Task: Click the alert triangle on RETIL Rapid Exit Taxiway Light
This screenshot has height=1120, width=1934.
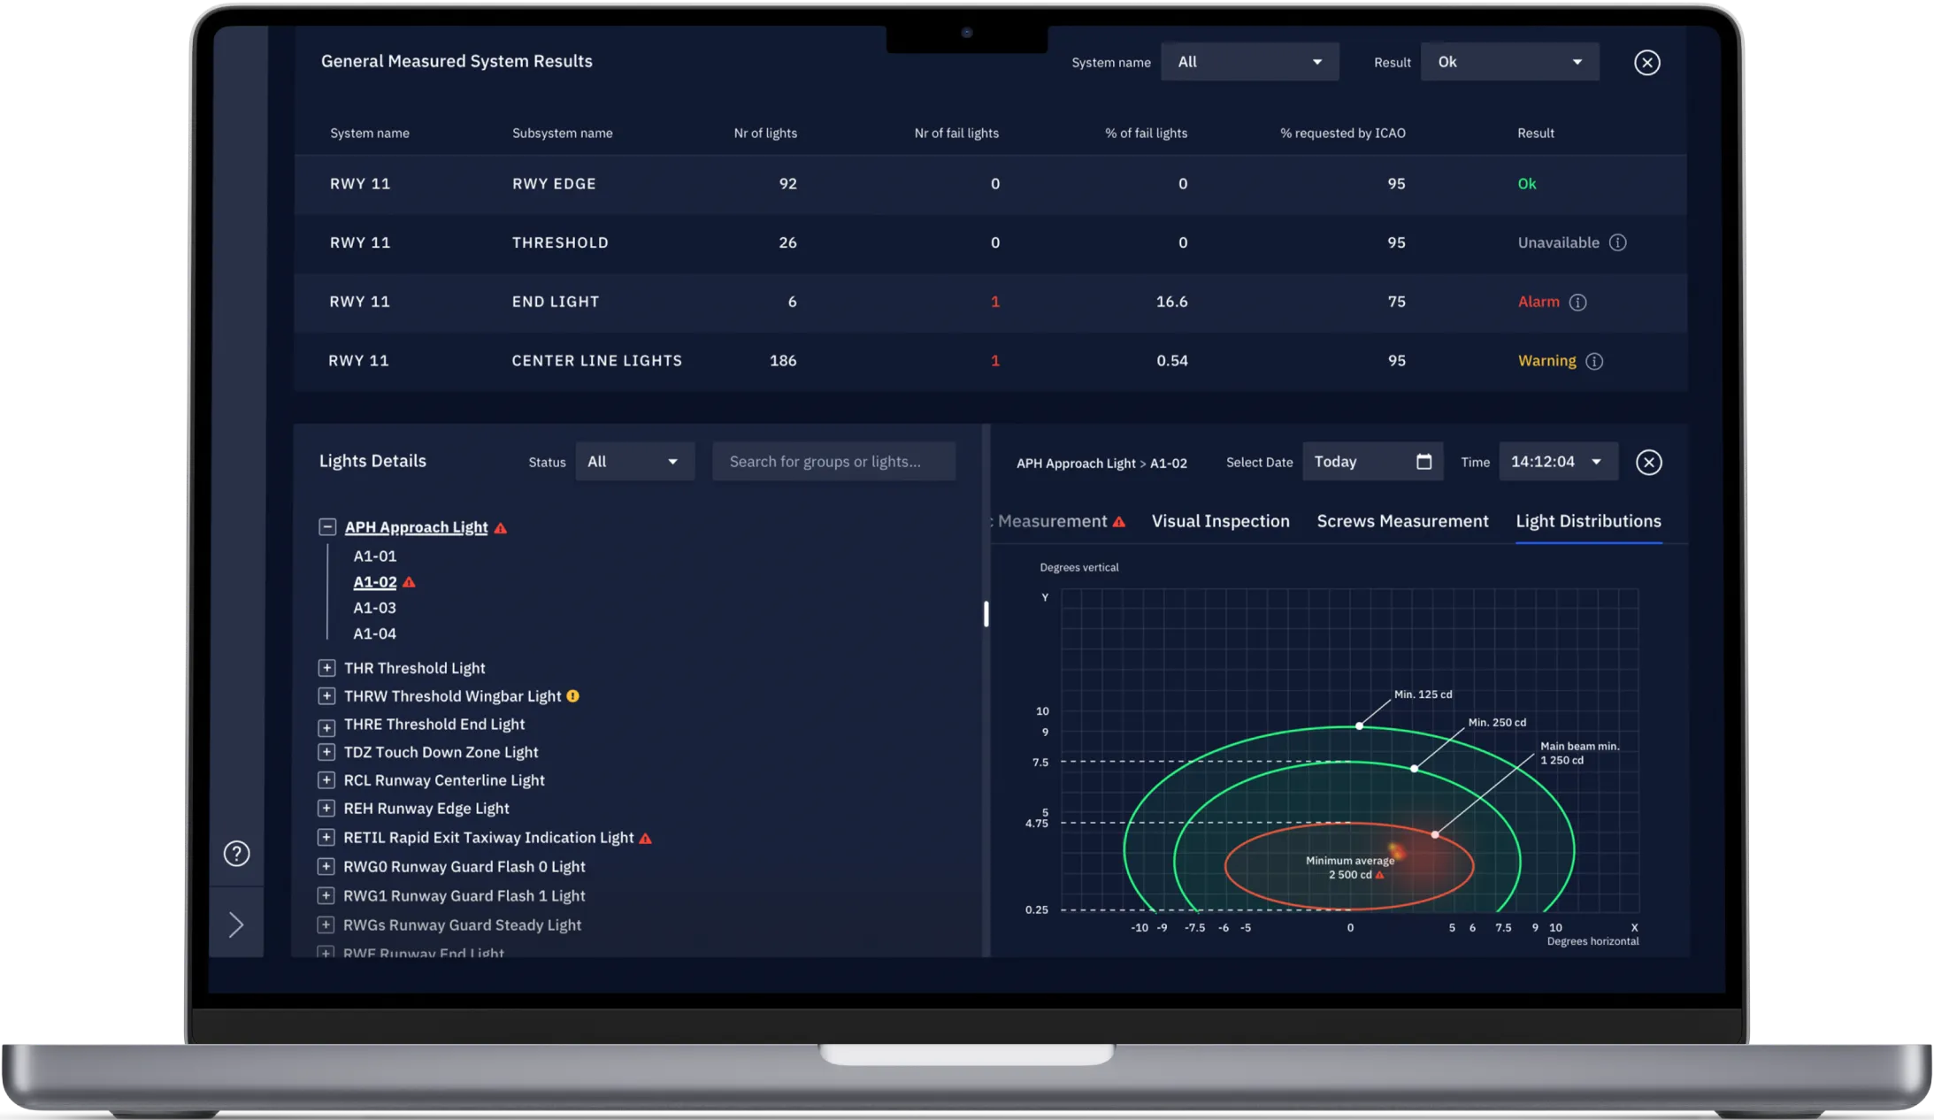Action: click(646, 838)
